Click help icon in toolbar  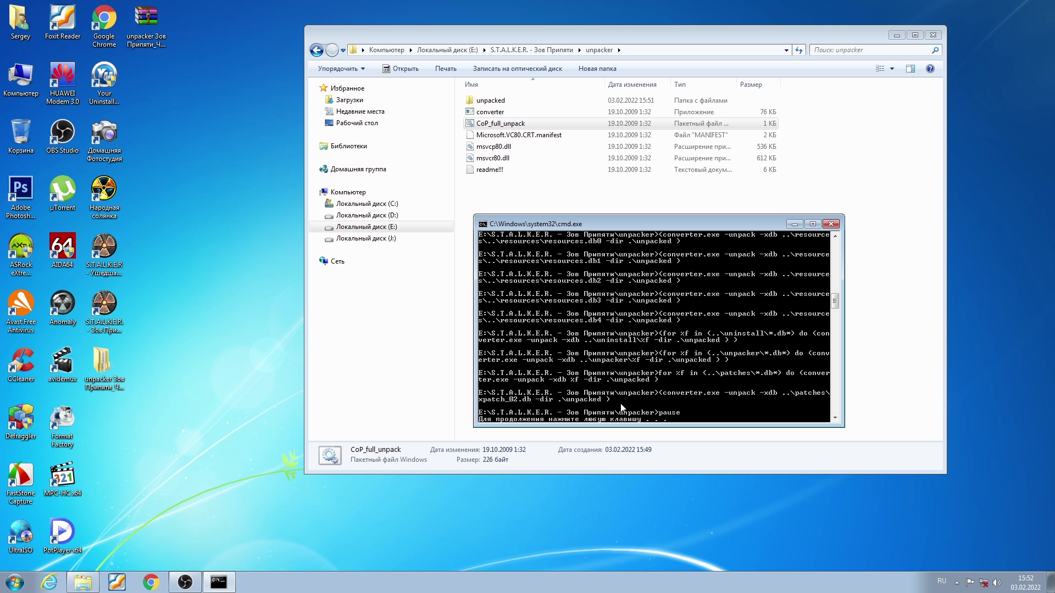(x=930, y=68)
